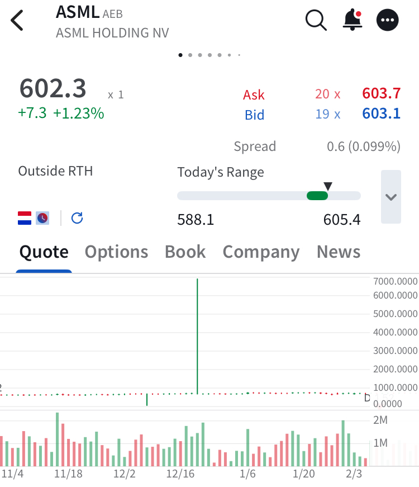The image size is (419, 487).
Task: Tap the ask size 20 x
Action: pos(328,94)
